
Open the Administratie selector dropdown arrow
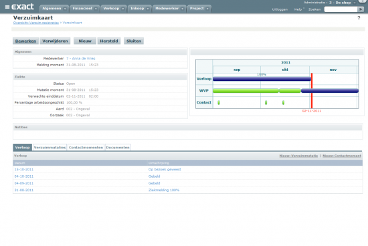pos(355,3)
